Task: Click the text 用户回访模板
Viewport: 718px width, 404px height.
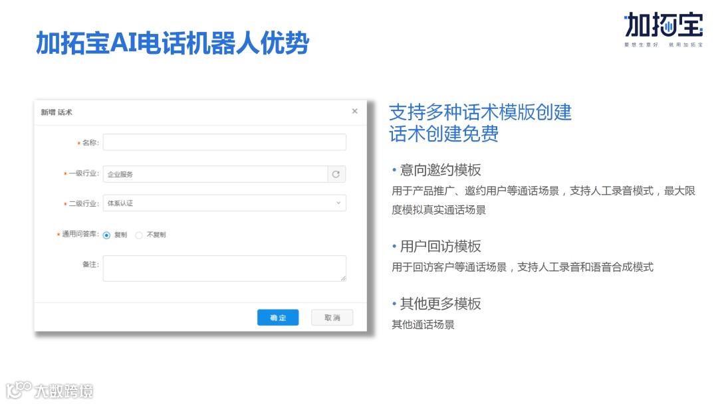Action: (x=441, y=247)
